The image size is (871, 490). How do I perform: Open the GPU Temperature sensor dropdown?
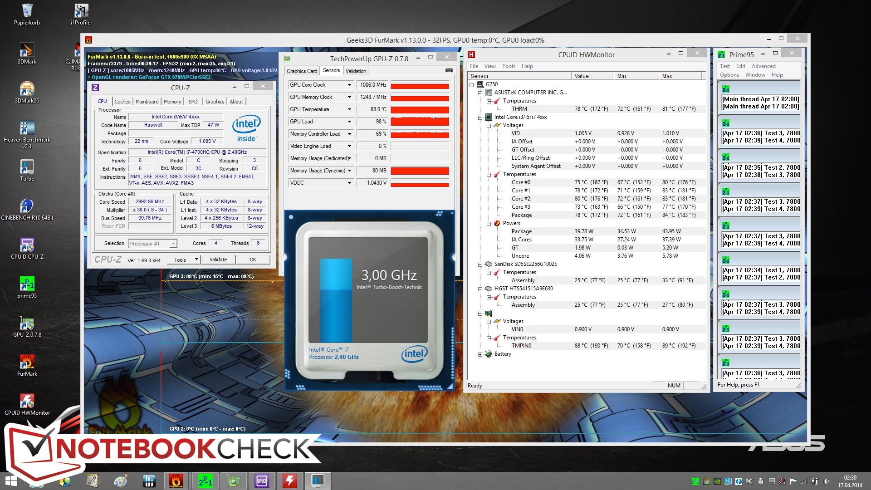(349, 109)
